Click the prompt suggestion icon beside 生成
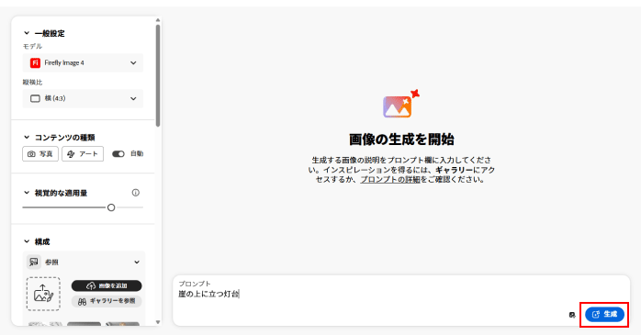641x335 pixels. click(572, 315)
